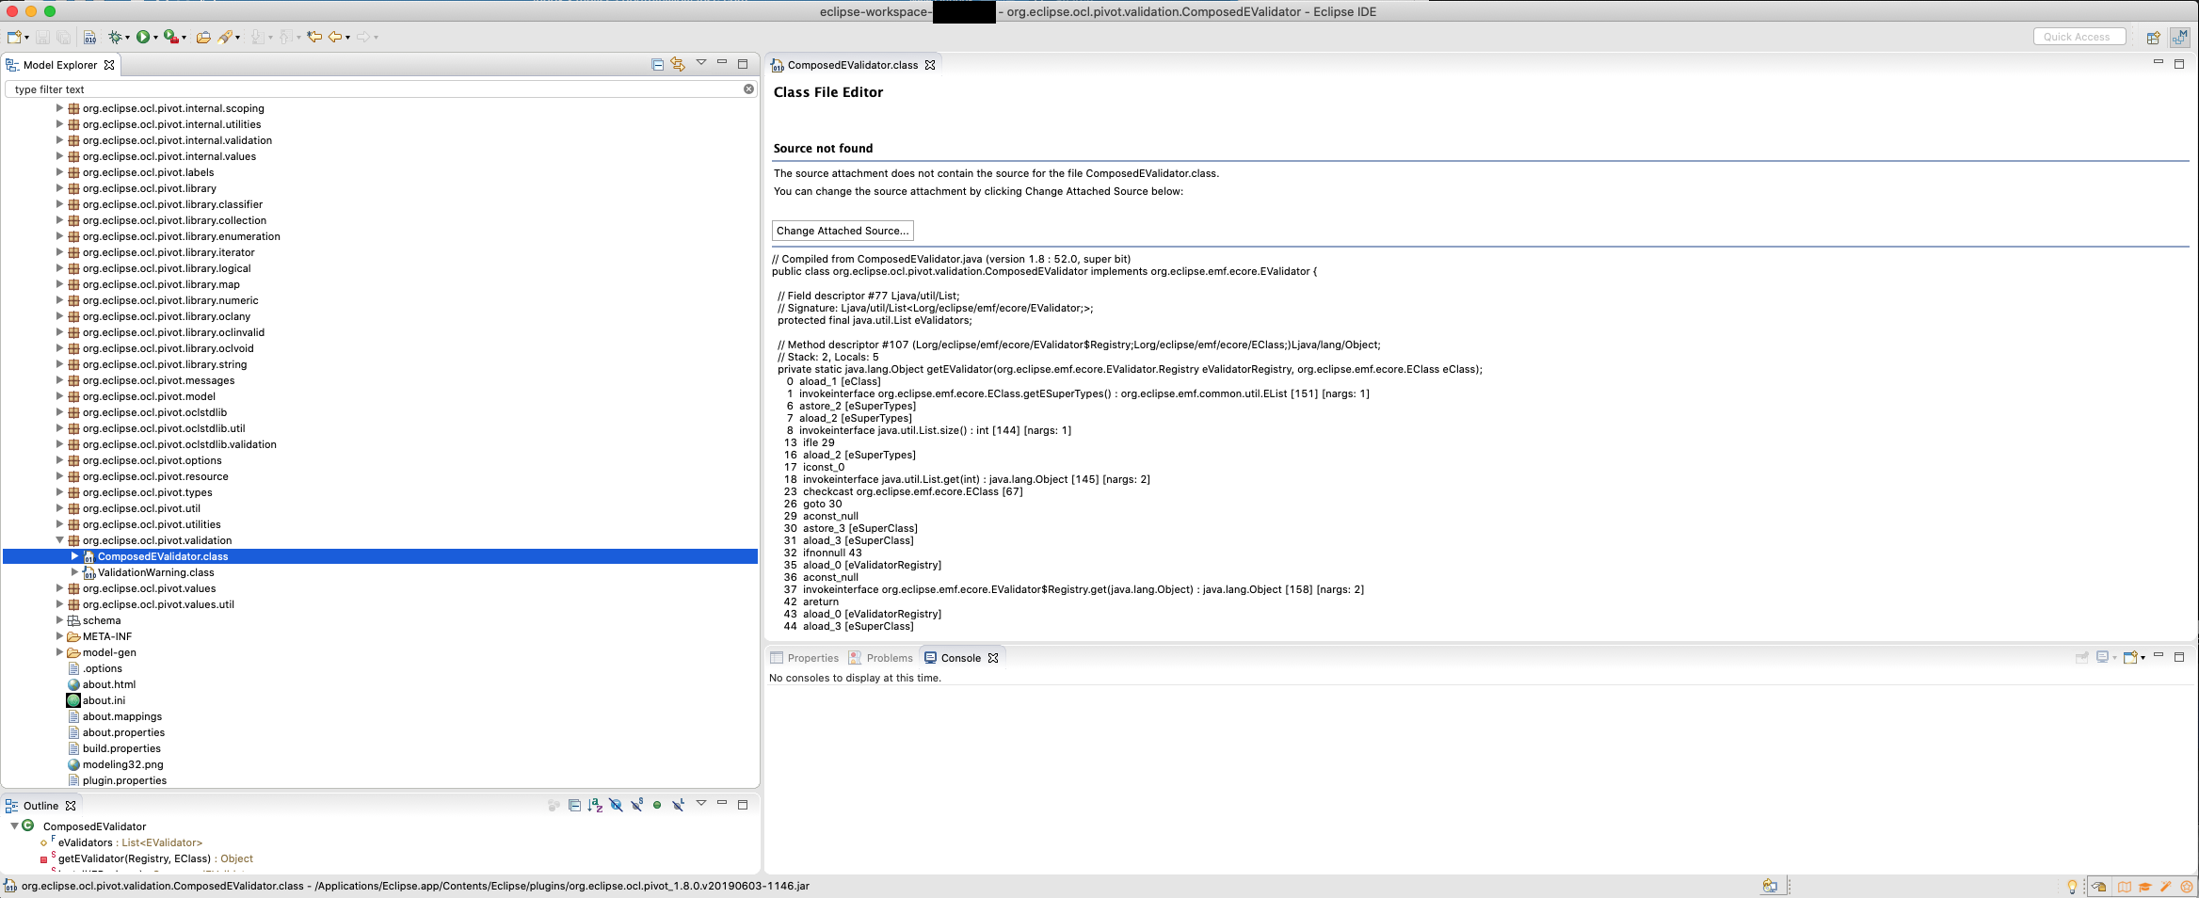Click the status bar icon left of the orange map
The width and height of the screenshot is (2199, 898).
[2098, 886]
